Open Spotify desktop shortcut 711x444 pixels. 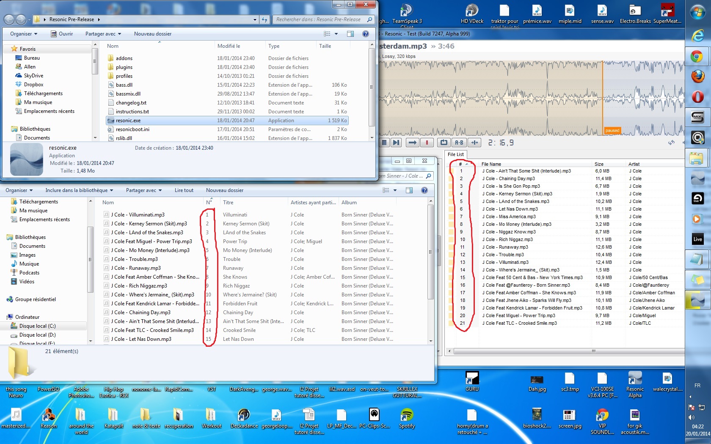406,417
